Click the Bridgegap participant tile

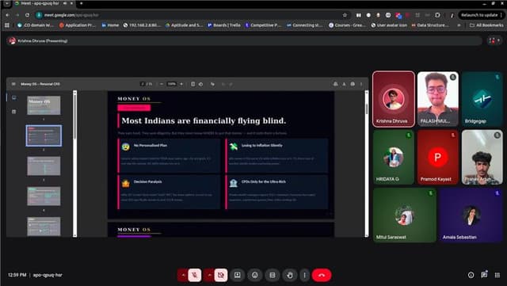pyautogui.click(x=482, y=99)
